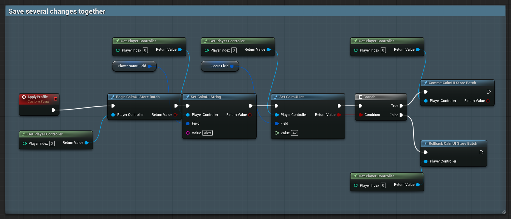This screenshot has height=219, width=511.
Task: Click the Set CalmUI String Field input pin
Action: 188,123
